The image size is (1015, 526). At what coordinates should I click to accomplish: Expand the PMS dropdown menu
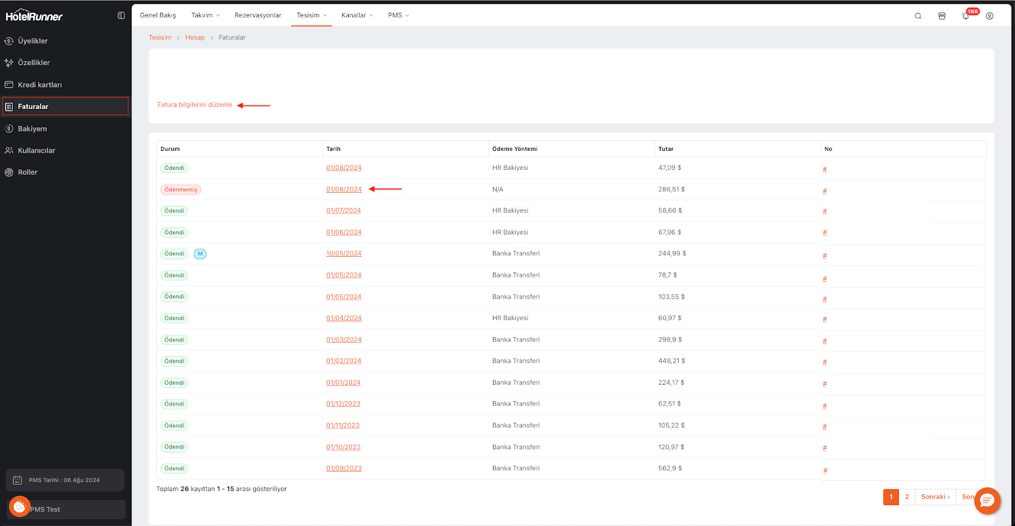(x=398, y=15)
